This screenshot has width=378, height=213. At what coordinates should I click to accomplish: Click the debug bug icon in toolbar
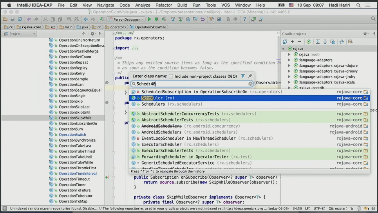coord(157,19)
